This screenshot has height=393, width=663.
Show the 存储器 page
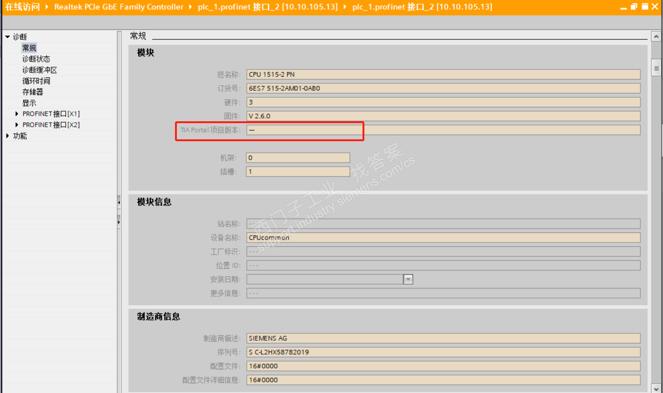[33, 92]
